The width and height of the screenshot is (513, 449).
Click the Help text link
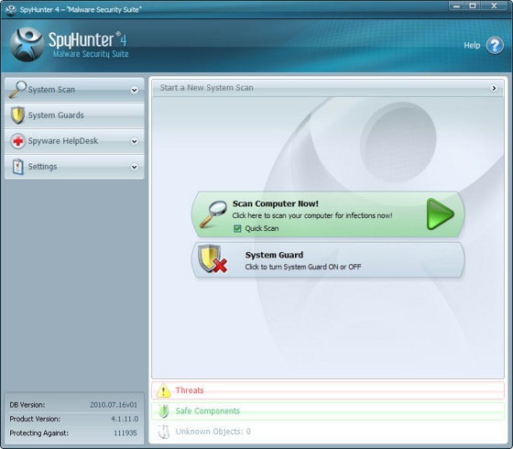coord(472,46)
